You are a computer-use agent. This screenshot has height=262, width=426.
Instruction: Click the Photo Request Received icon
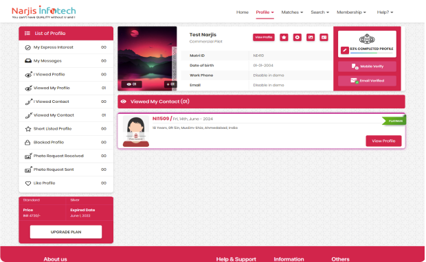click(x=28, y=156)
